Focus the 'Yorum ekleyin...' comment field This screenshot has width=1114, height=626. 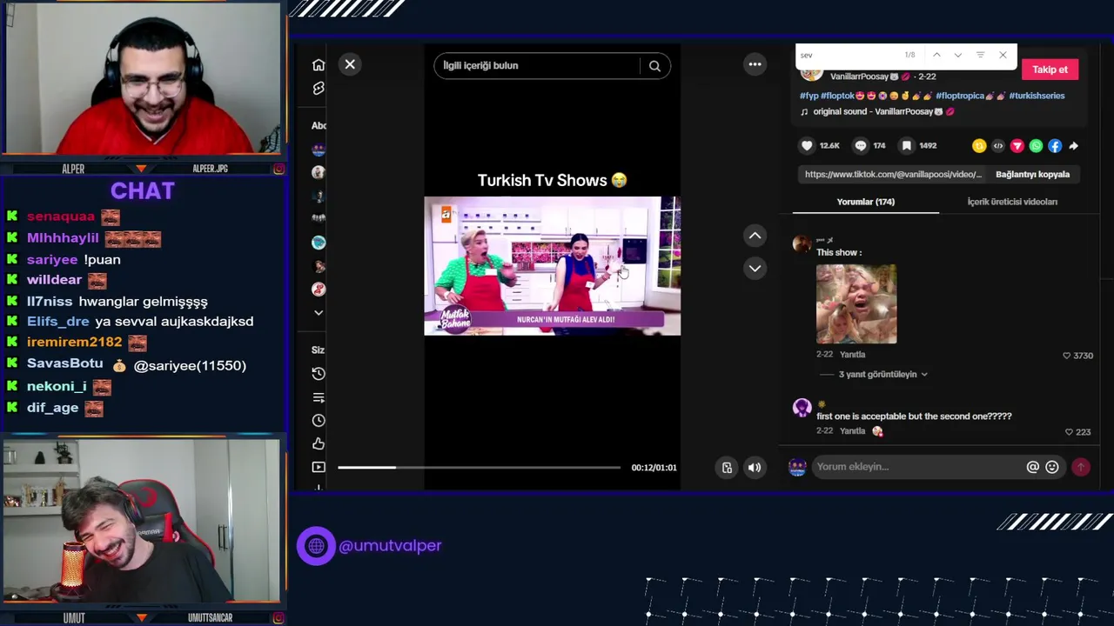[x=918, y=467]
